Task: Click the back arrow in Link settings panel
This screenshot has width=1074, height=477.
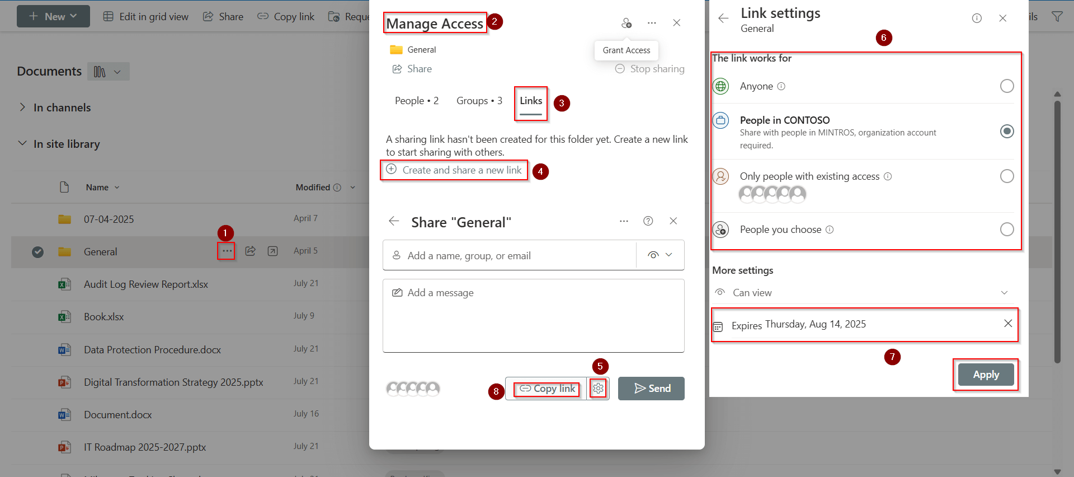Action: point(723,18)
